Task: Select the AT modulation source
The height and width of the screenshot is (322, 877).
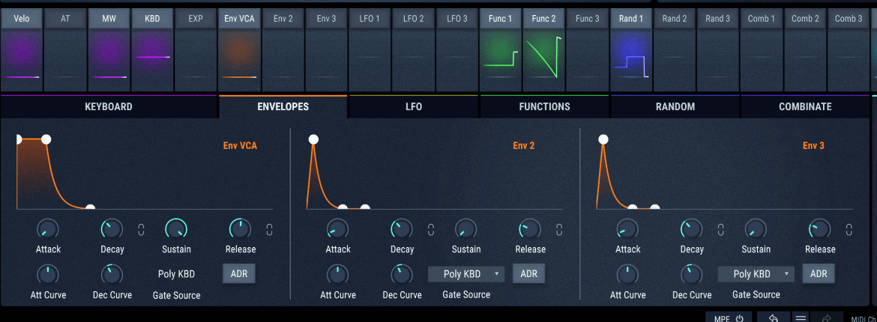Action: point(65,19)
